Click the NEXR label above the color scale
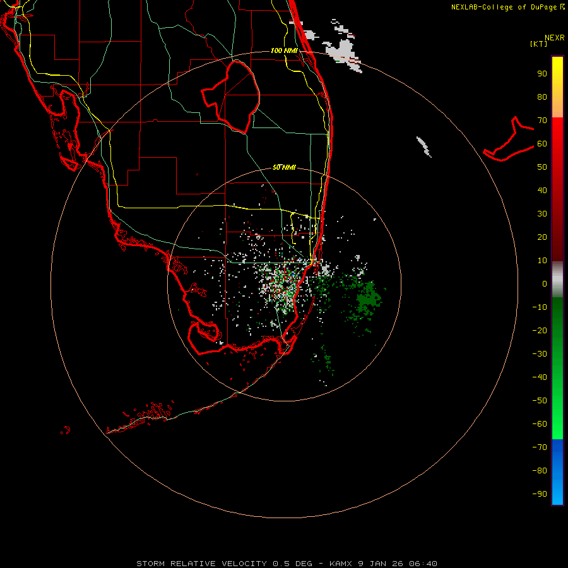This screenshot has width=568, height=568. [x=555, y=38]
